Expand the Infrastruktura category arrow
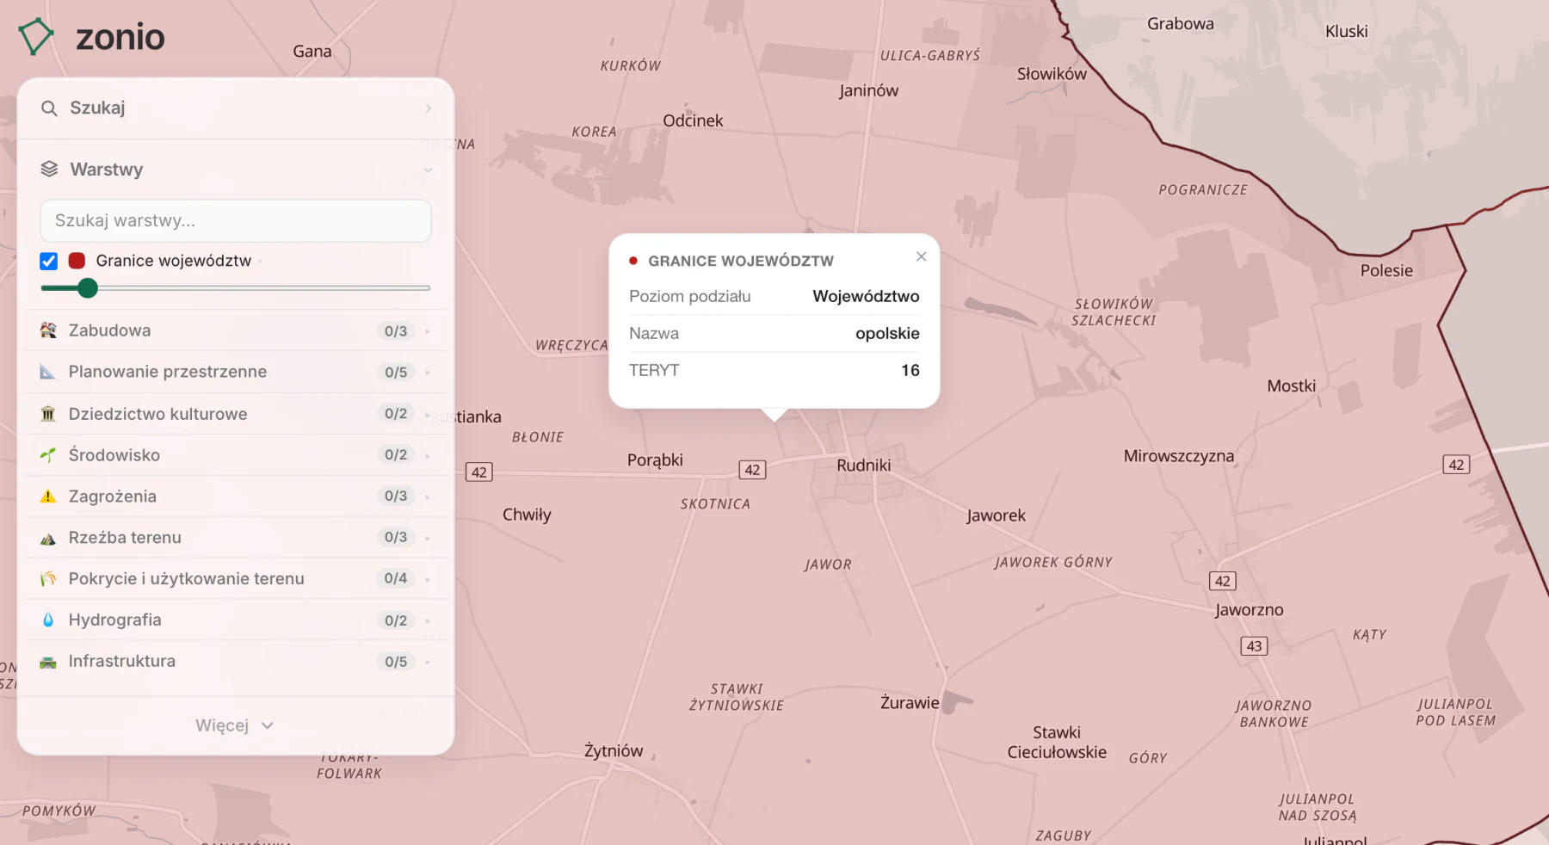1549x845 pixels. point(428,662)
